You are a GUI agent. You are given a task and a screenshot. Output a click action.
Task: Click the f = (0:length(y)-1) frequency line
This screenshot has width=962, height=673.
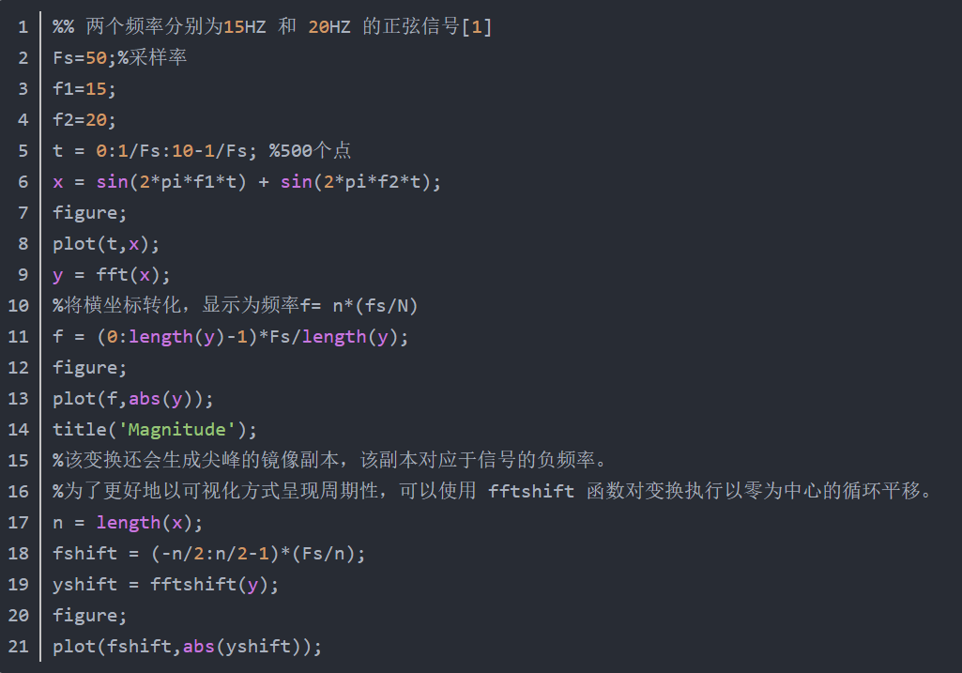(231, 337)
